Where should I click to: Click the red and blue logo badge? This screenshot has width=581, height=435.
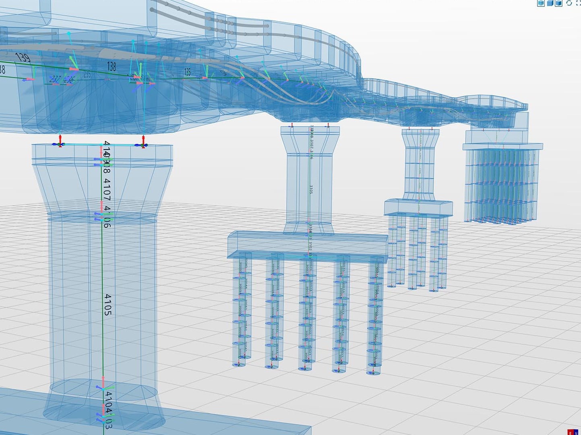573,432
